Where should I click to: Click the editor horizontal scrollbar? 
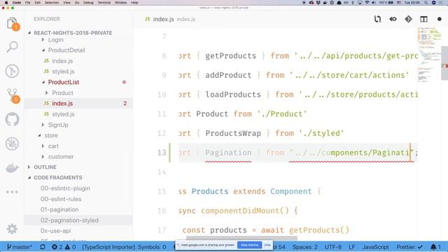coord(241,238)
